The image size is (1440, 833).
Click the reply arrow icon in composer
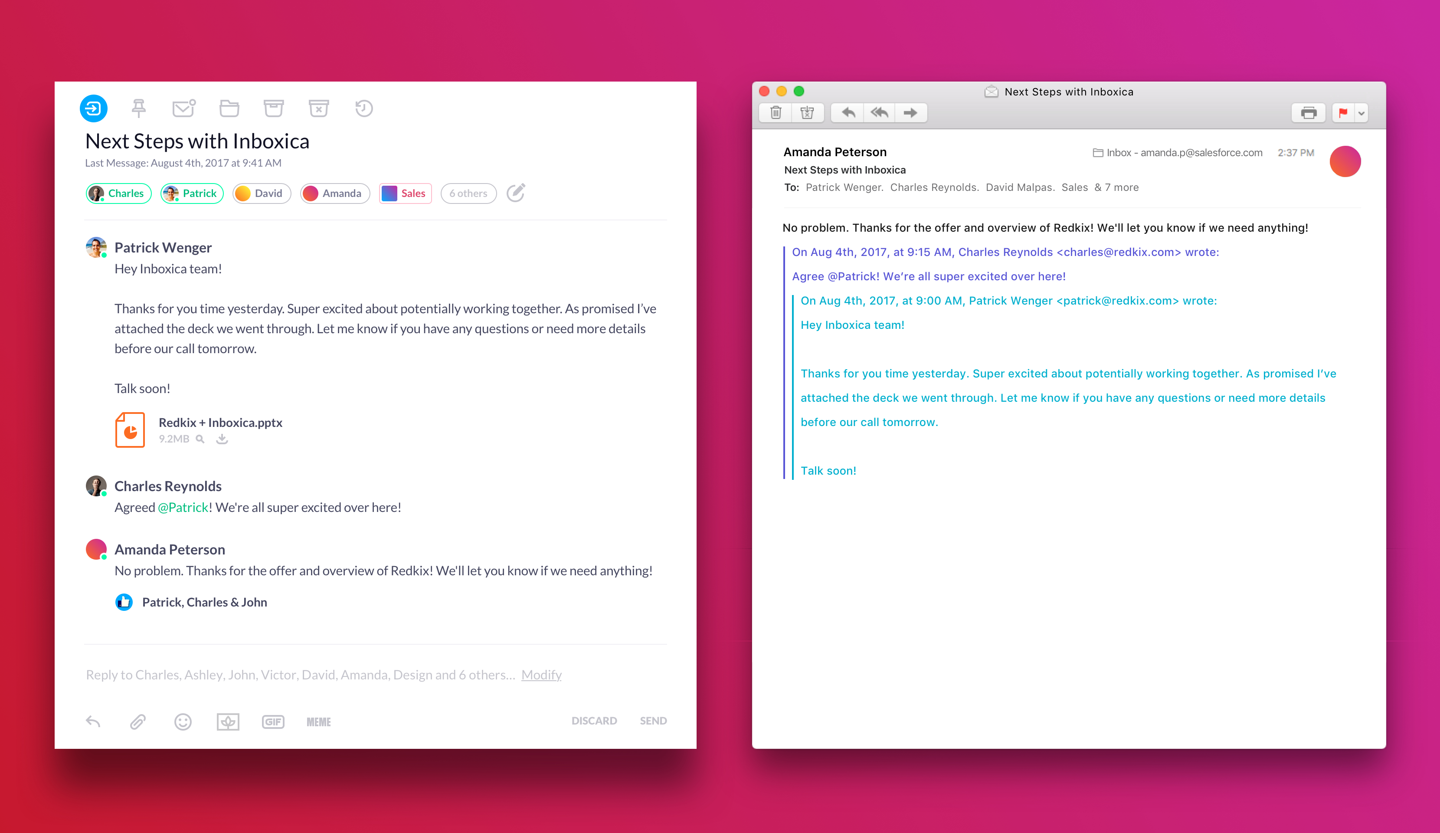tap(93, 721)
